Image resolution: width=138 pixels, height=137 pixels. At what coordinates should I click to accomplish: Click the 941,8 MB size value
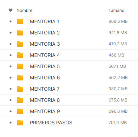tap(118, 33)
